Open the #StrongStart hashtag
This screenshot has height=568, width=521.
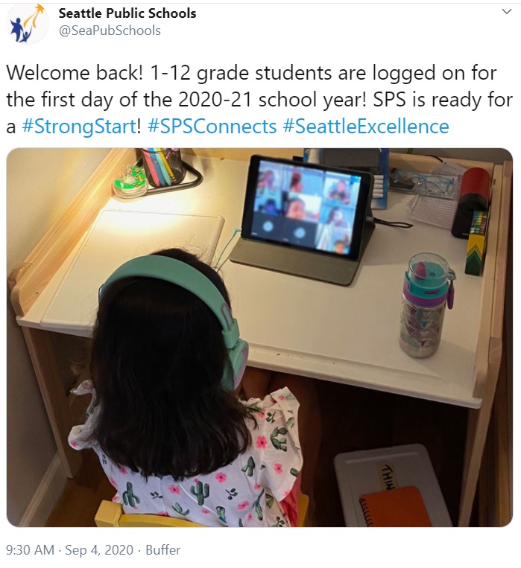[x=80, y=127]
